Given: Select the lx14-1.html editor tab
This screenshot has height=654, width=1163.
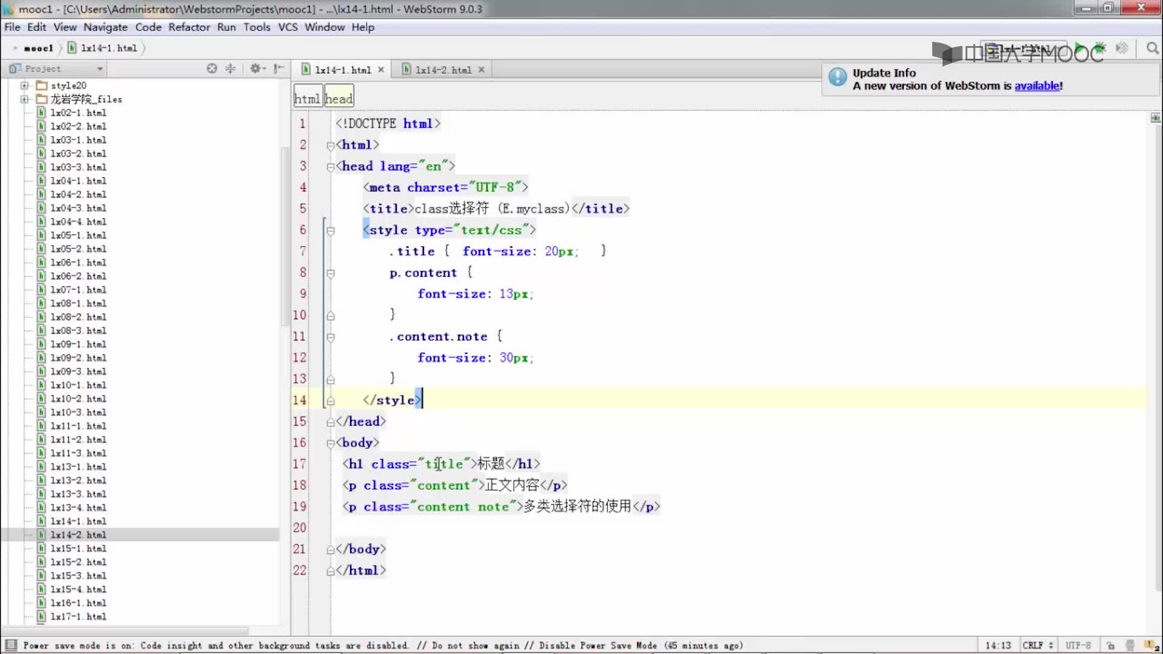Looking at the screenshot, I should point(342,70).
